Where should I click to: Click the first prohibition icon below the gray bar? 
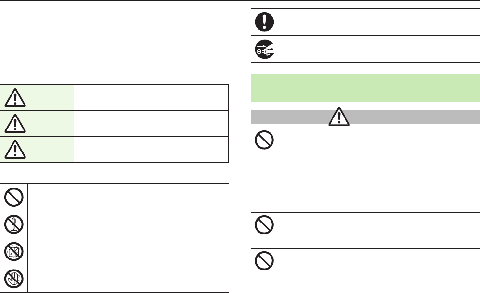click(x=264, y=141)
